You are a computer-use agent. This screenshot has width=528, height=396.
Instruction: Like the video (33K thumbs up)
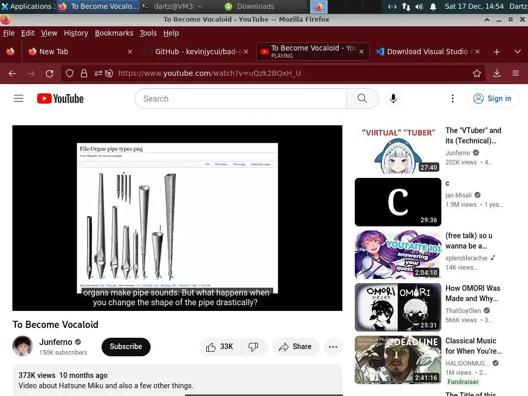click(x=220, y=346)
